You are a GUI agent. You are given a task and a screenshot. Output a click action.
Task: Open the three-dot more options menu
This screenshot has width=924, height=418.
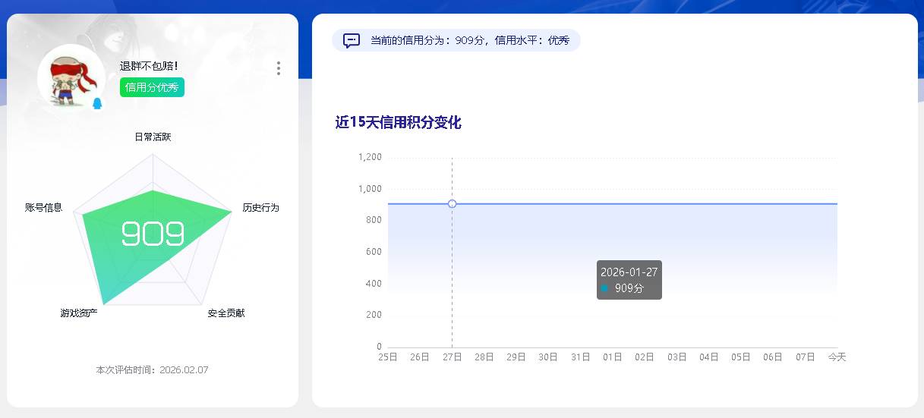click(x=279, y=68)
